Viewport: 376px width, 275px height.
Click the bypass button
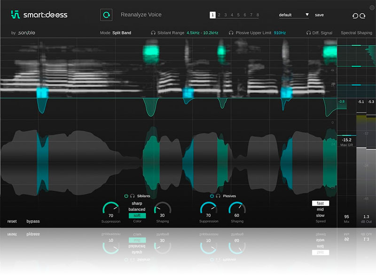pos(33,221)
